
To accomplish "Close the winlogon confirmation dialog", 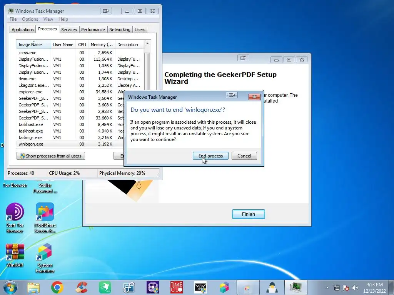I will [254, 97].
